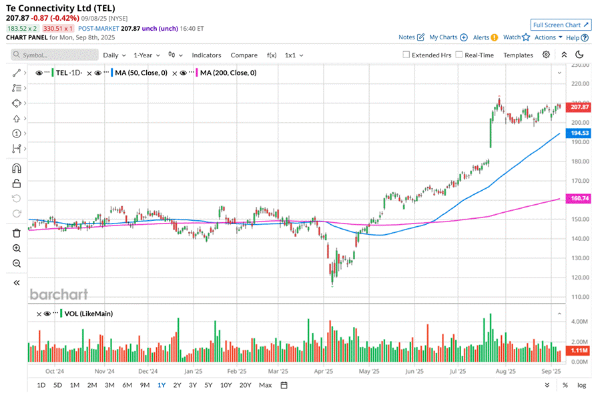The height and width of the screenshot is (395, 602).
Task: Select the trend line drawing tool
Action: (16, 73)
